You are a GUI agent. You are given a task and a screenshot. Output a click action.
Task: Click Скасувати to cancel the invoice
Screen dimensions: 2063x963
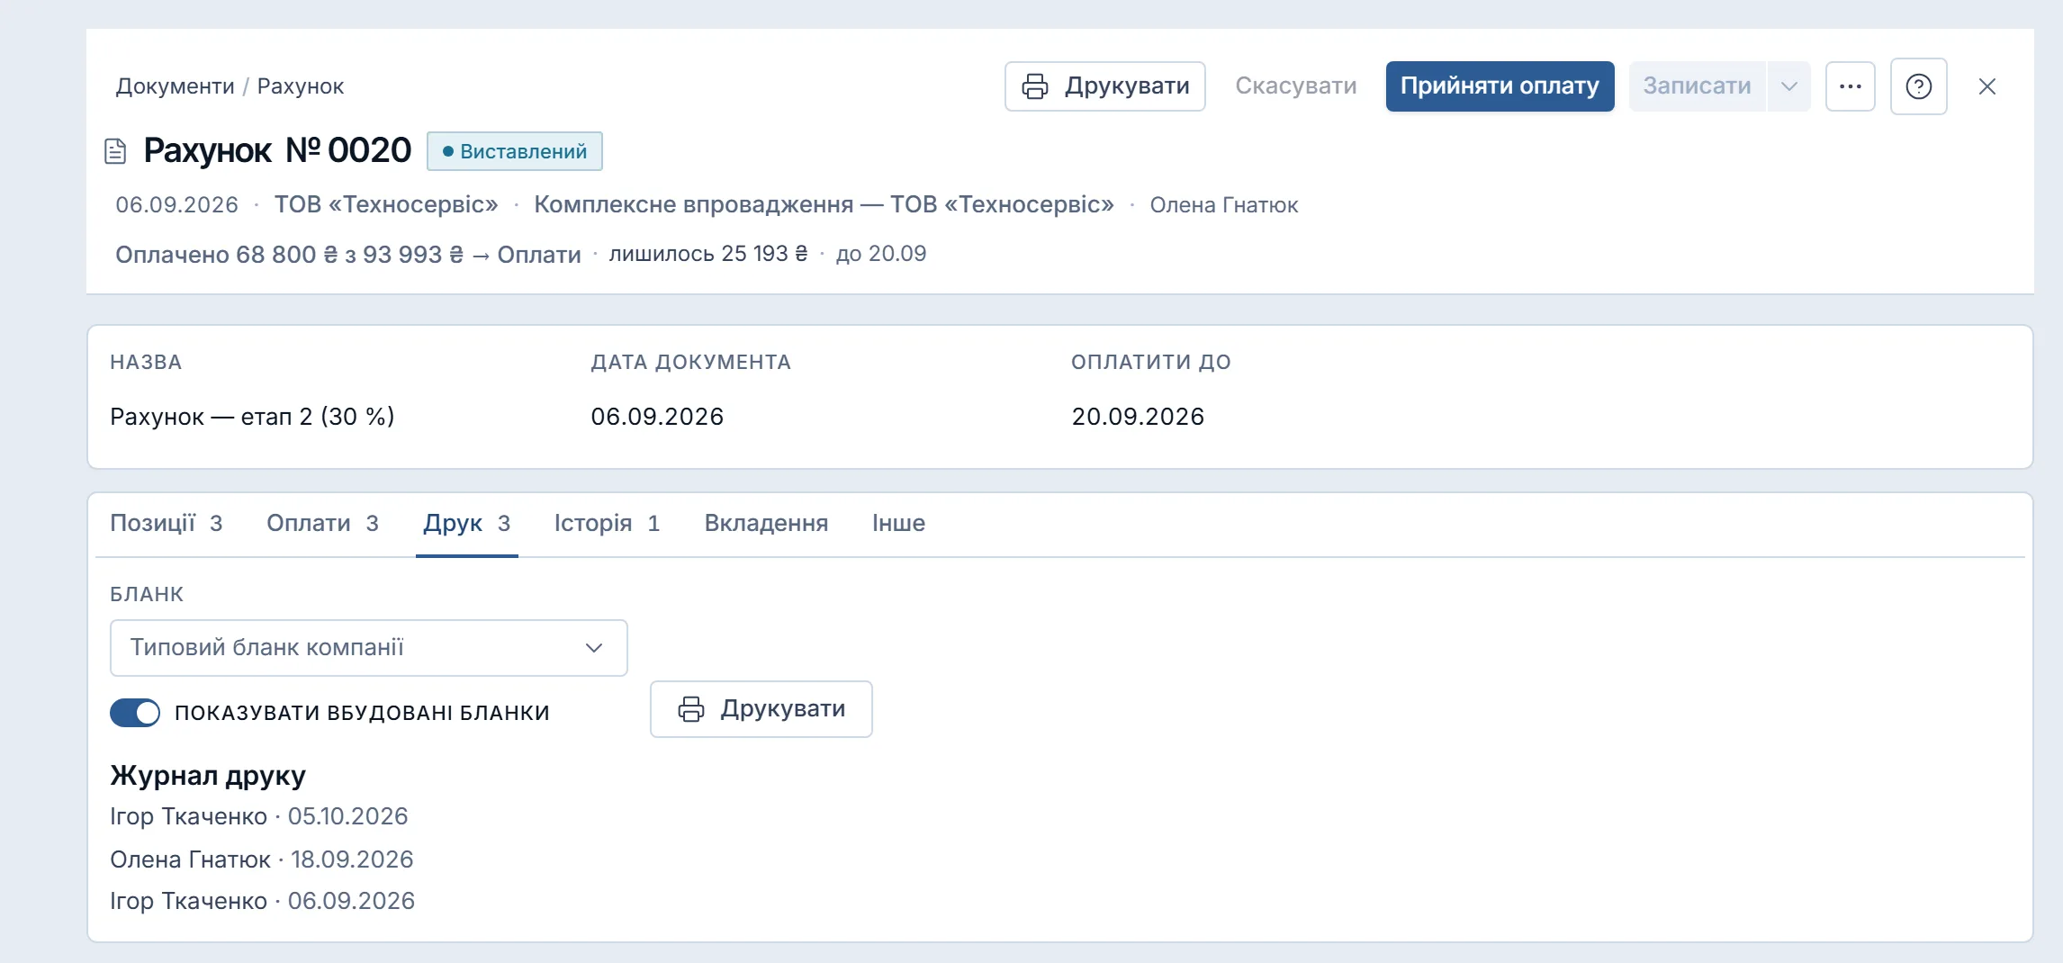1295,86
